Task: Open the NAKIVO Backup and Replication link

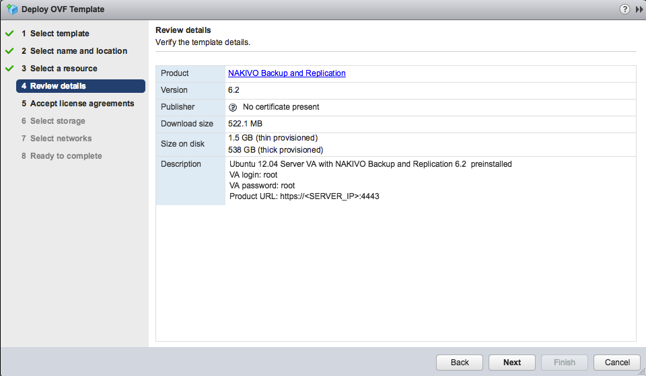Action: coord(287,73)
